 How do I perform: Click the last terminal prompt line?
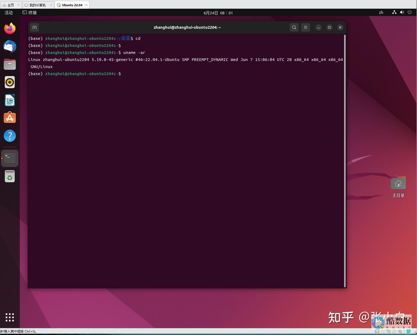[75, 74]
